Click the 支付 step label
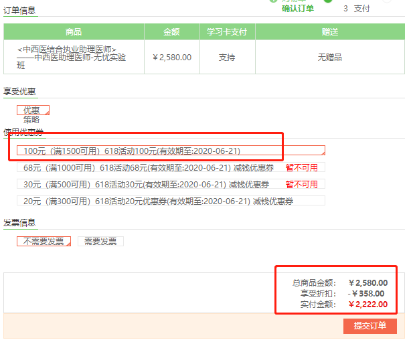 pyautogui.click(x=361, y=9)
